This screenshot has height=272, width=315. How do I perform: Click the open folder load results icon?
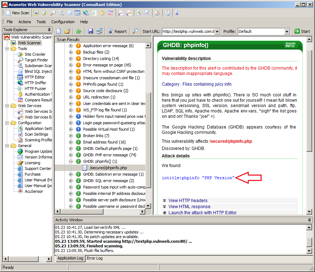coord(67,31)
